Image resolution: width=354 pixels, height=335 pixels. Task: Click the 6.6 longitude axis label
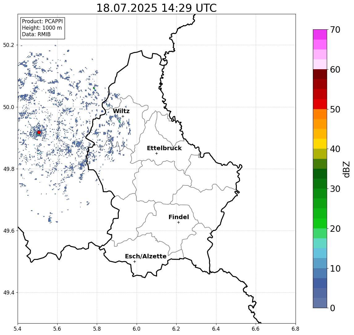(x=256, y=329)
